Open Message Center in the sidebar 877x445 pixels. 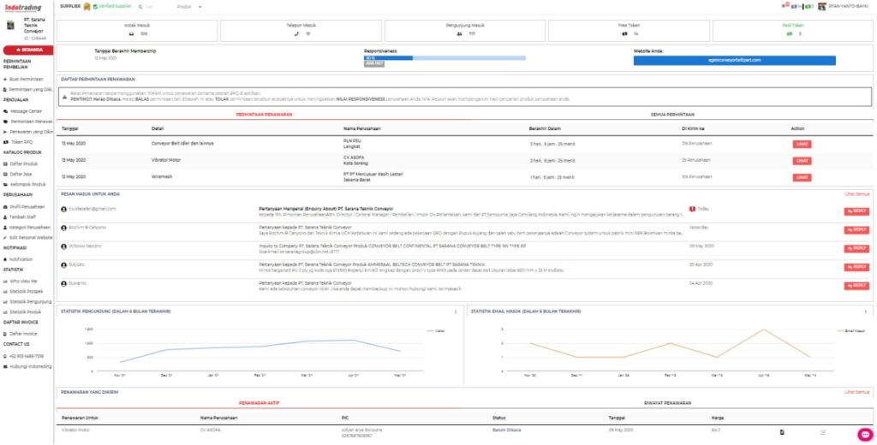pyautogui.click(x=27, y=111)
